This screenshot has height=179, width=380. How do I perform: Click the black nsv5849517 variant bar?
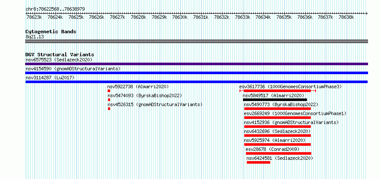pyautogui.click(x=275, y=100)
